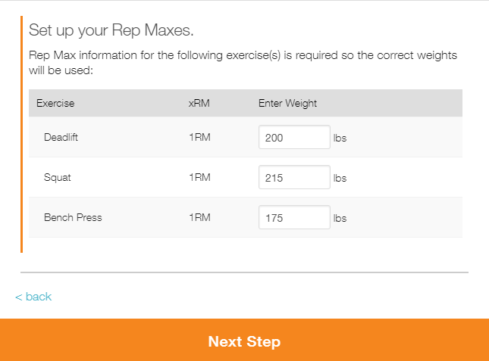The image size is (489, 361).
Task: Click the Bench Press weight input field
Action: 293,218
